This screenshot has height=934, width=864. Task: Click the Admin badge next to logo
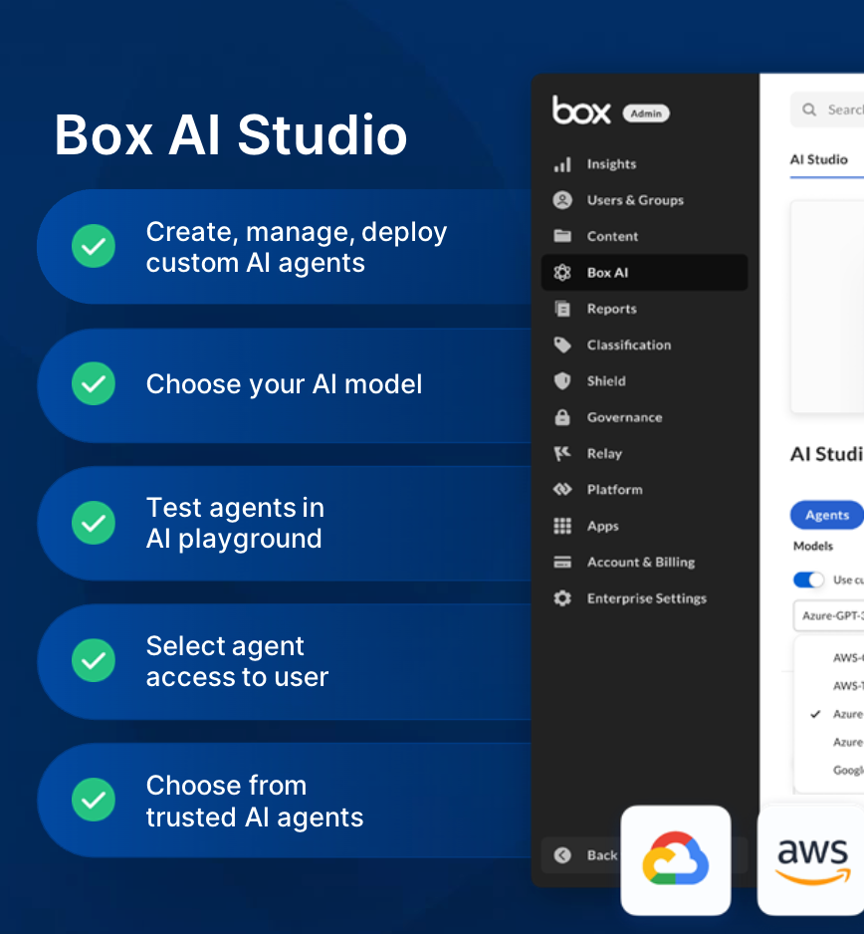pos(646,114)
